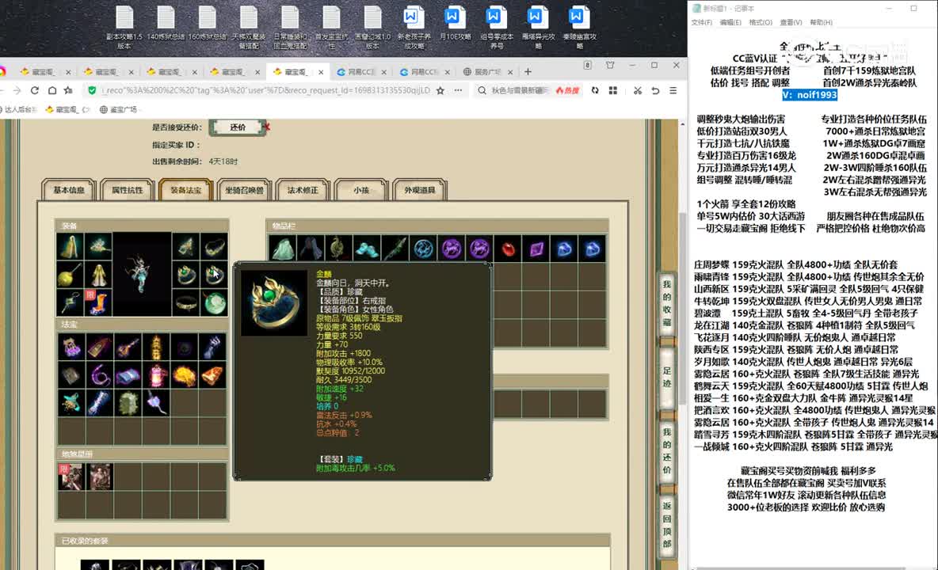Click the character model preview

[x=142, y=274]
